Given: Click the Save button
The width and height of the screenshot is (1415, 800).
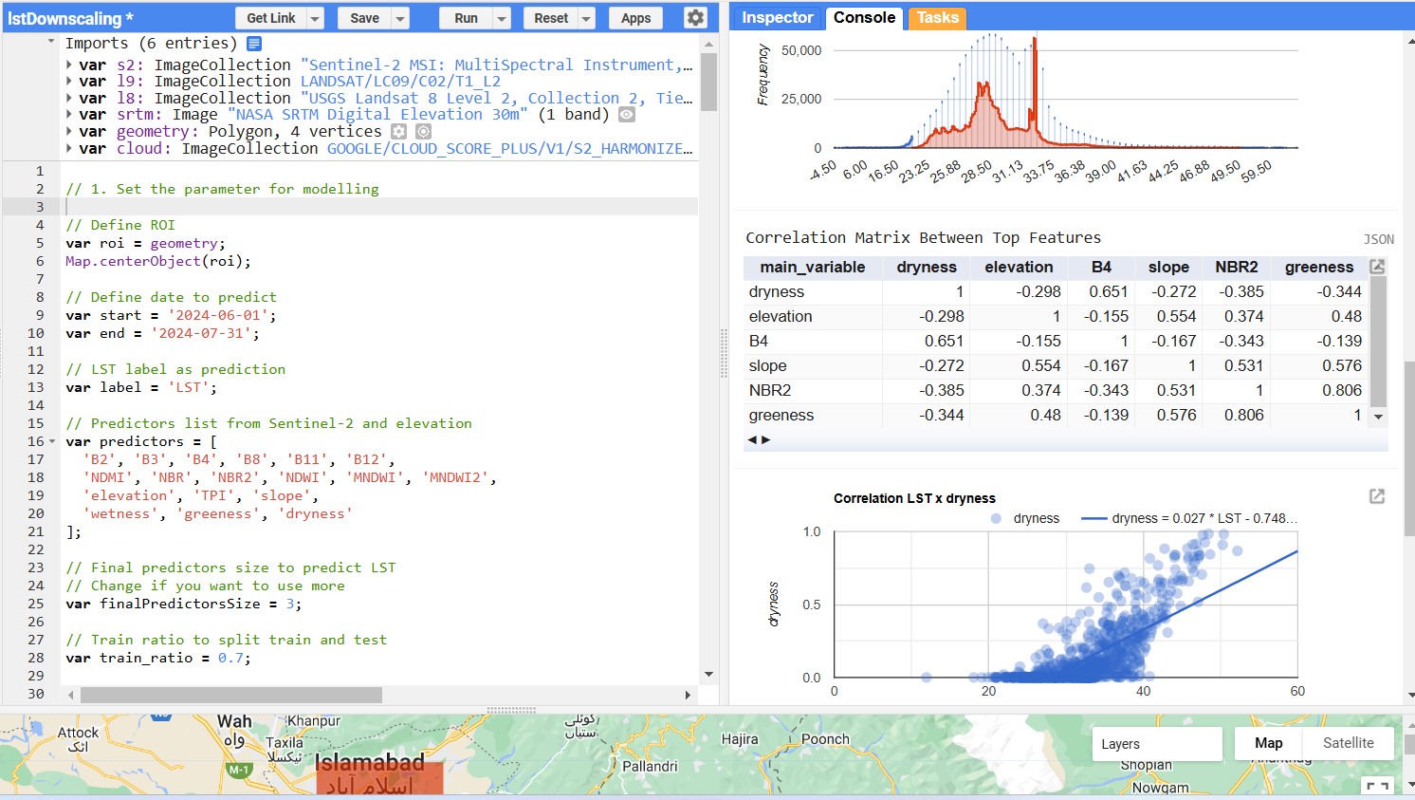Looking at the screenshot, I should (364, 18).
